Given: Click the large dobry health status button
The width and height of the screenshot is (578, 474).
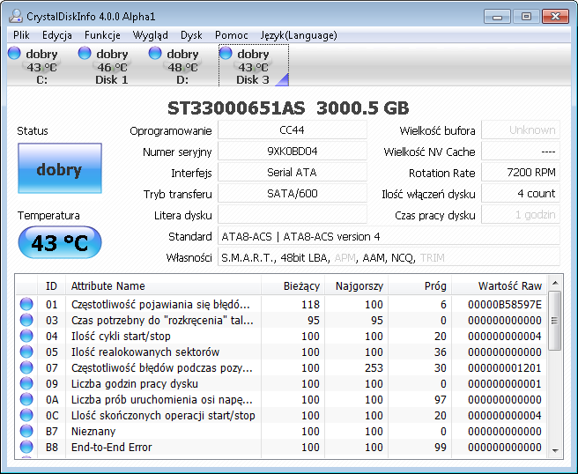Looking at the screenshot, I should point(60,168).
